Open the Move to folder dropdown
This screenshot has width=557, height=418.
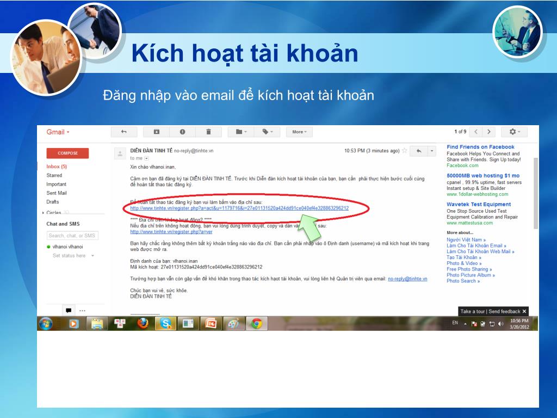click(x=241, y=132)
